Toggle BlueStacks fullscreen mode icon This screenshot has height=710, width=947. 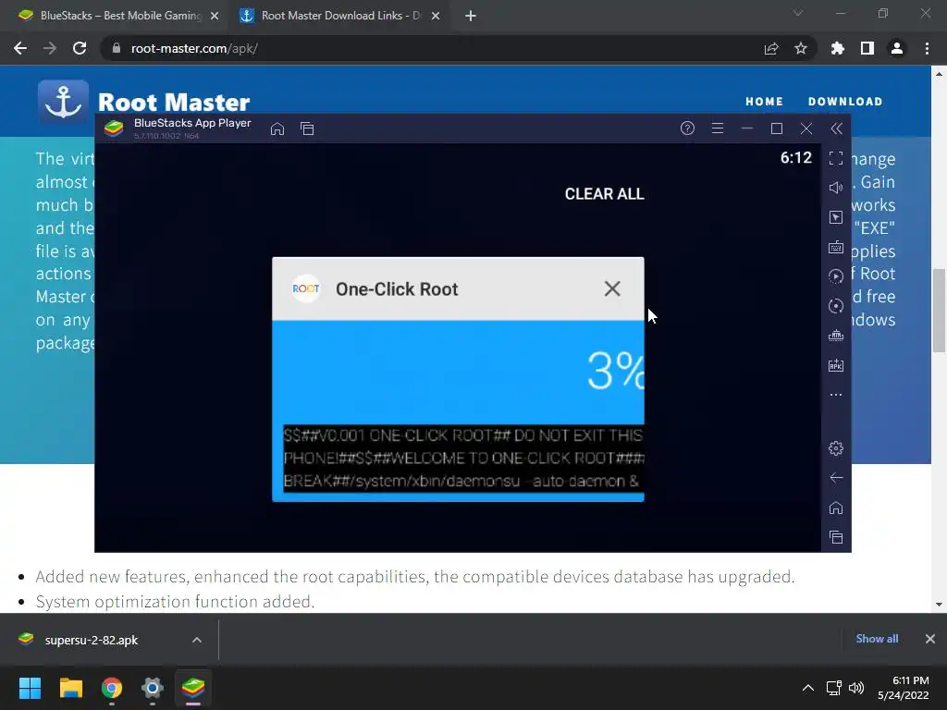pos(836,158)
